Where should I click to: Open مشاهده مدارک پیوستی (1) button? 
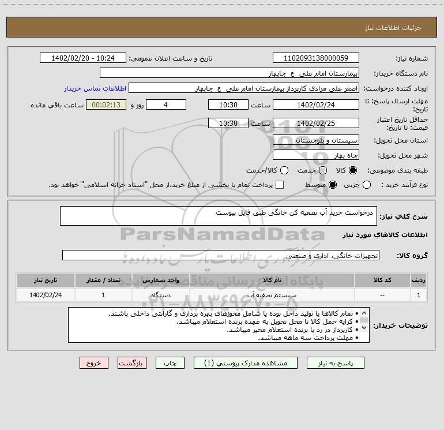pyautogui.click(x=246, y=363)
